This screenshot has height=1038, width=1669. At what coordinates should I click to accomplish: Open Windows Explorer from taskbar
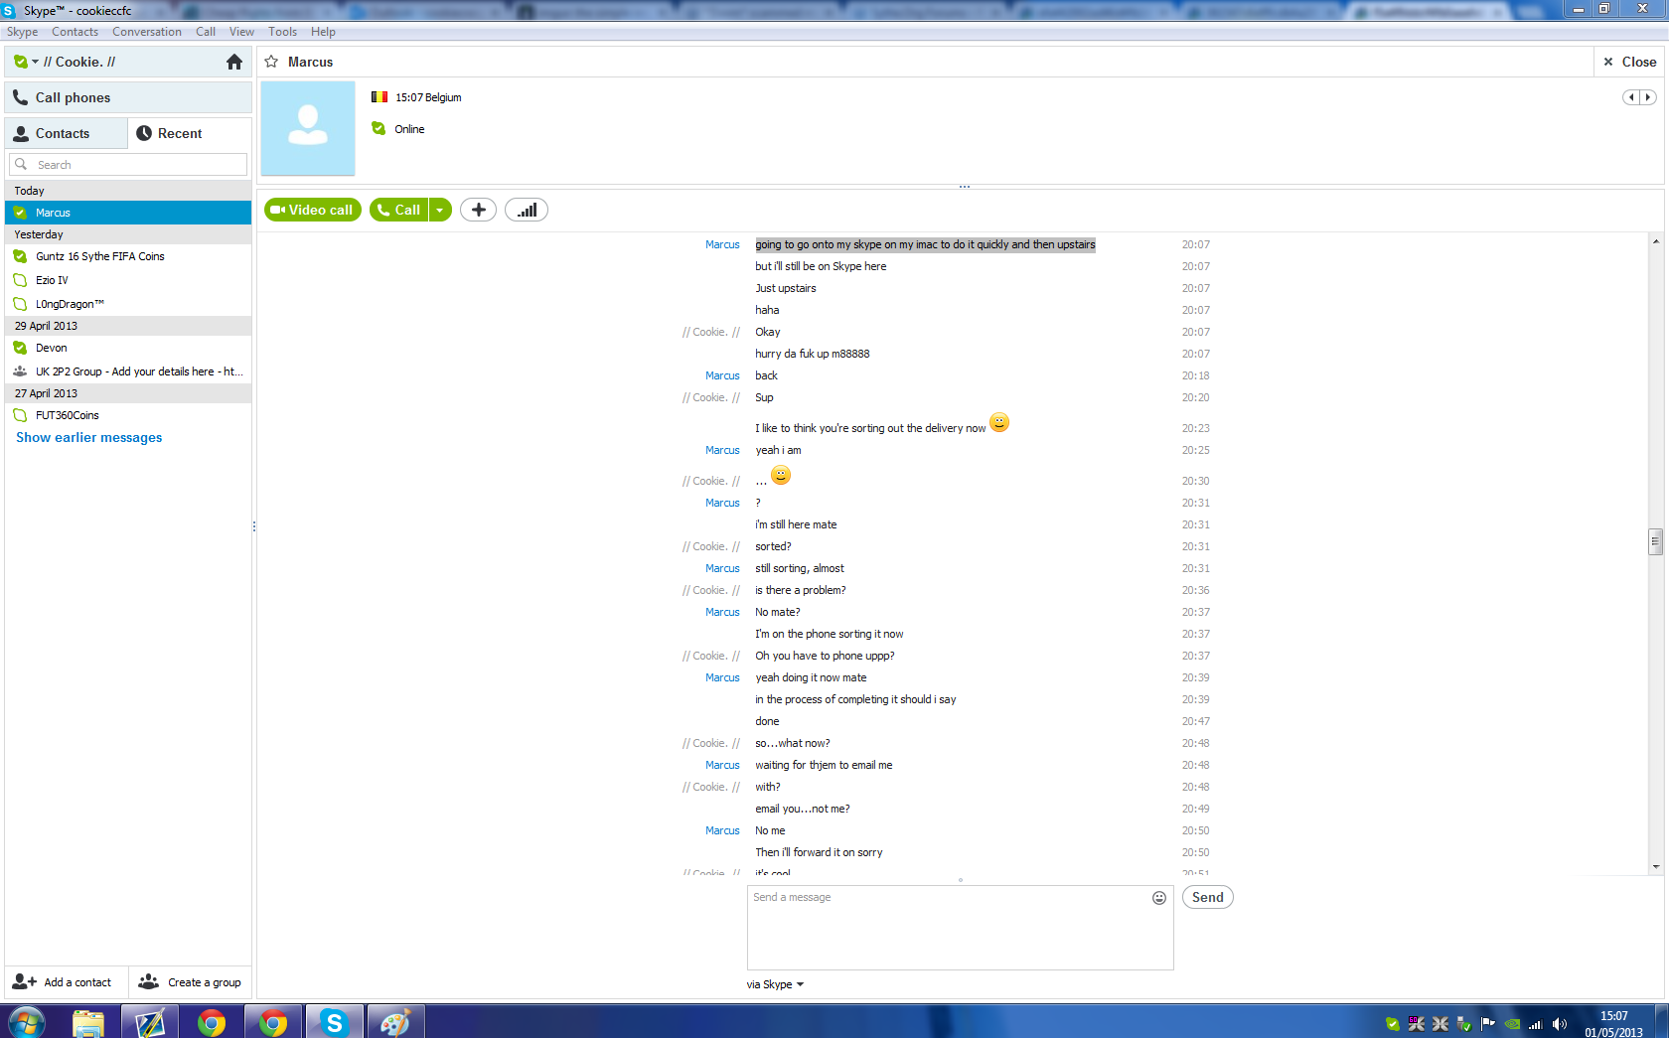(x=88, y=1022)
